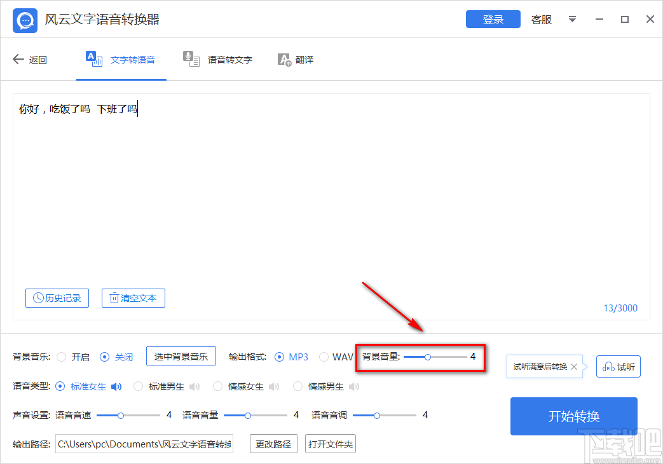
Task: Click the speaker icon beside 情感男生
Action: (354, 386)
